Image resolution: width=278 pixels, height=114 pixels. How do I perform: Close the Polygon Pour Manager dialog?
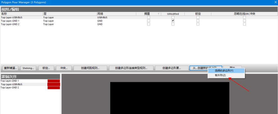pyautogui.click(x=275, y=2)
